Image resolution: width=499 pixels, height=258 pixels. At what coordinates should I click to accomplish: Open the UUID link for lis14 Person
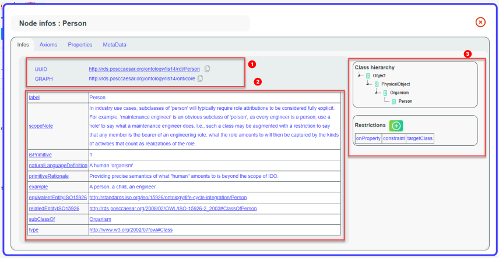coord(144,69)
